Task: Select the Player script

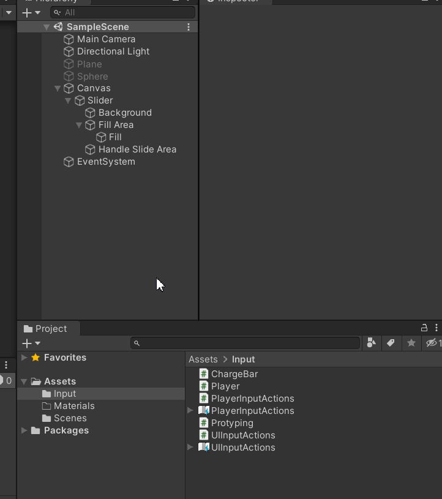Action: click(225, 386)
